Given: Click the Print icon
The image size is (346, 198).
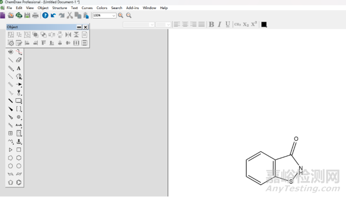Looking at the screenshot, I should (x=35, y=15).
